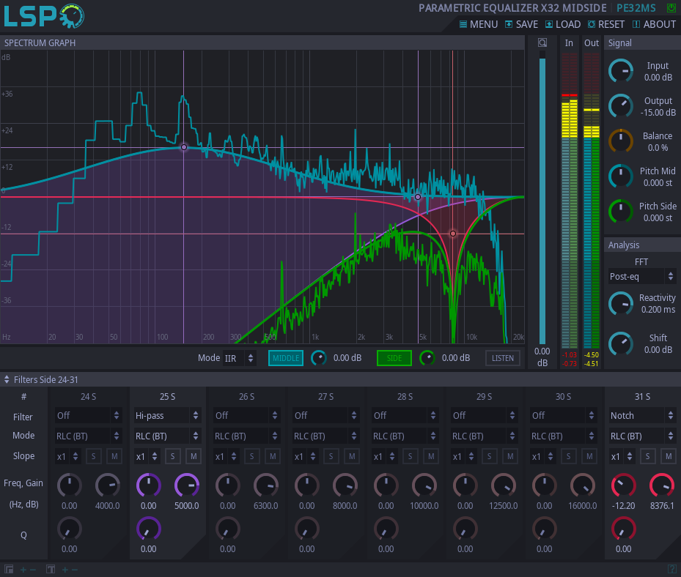Decrease font scaling with minus after T icon
The height and width of the screenshot is (577, 681).
coord(75,570)
